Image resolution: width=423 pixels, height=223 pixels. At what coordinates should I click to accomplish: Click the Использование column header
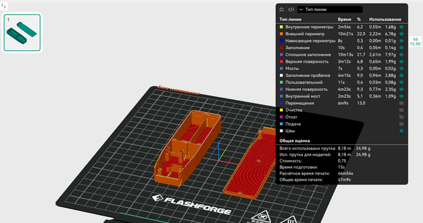click(x=385, y=19)
